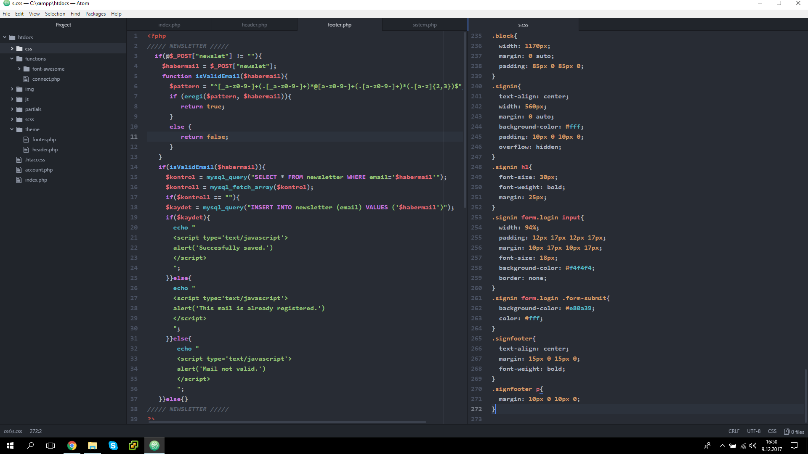This screenshot has height=454, width=808.
Task: Open the View menu
Action: 34,14
